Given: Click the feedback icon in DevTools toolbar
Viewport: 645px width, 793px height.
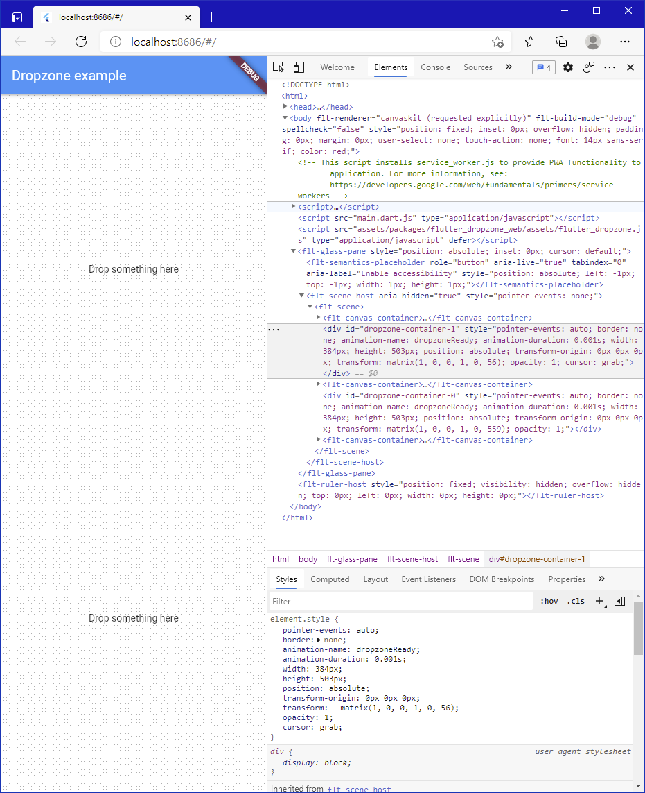Looking at the screenshot, I should (590, 67).
